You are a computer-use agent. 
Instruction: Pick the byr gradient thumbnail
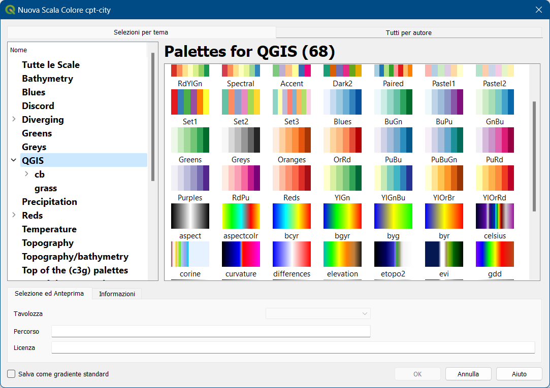[444, 216]
